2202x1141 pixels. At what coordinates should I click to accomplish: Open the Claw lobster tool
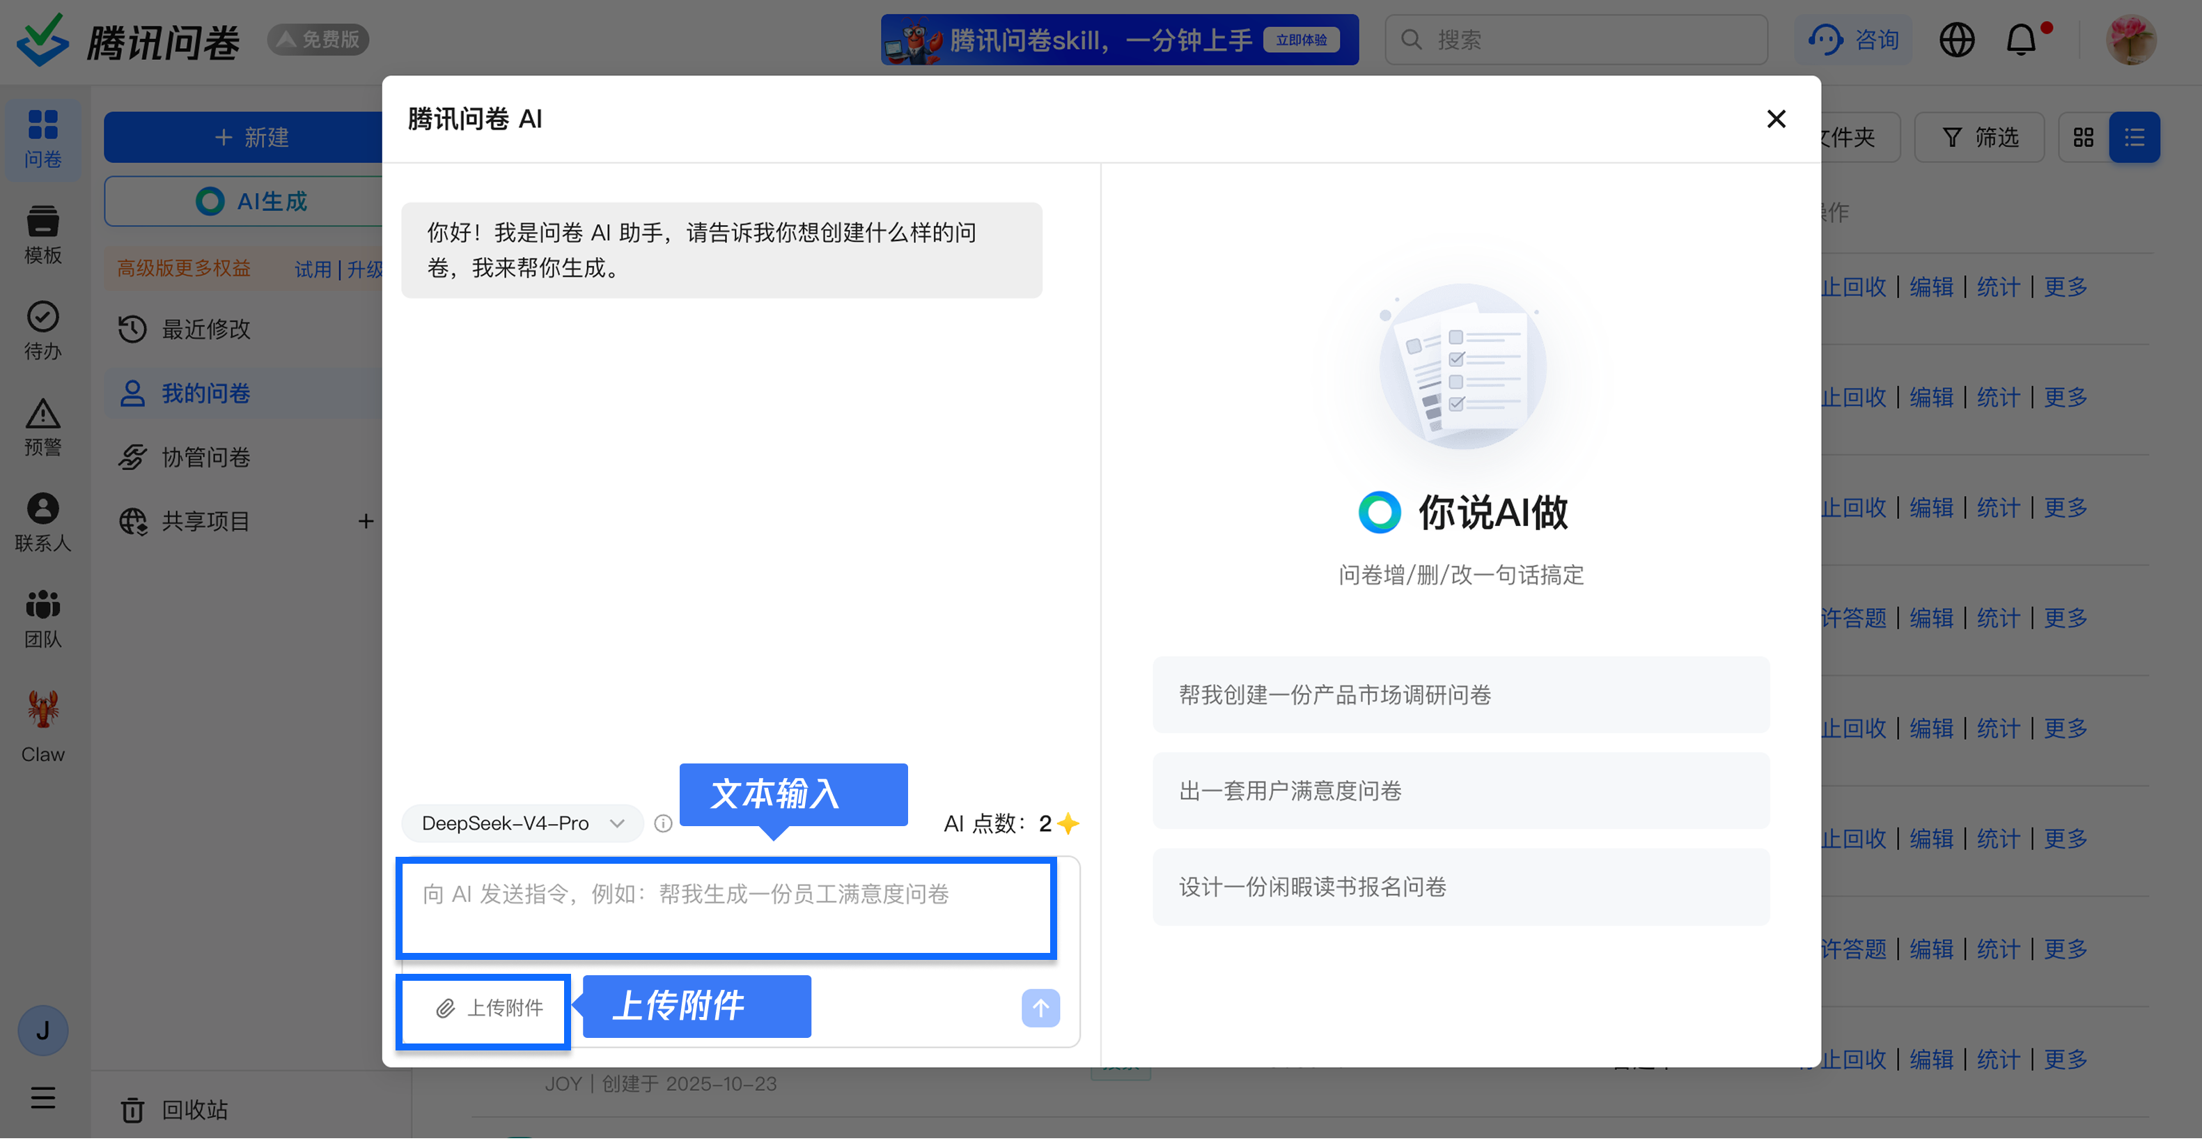pos(42,725)
